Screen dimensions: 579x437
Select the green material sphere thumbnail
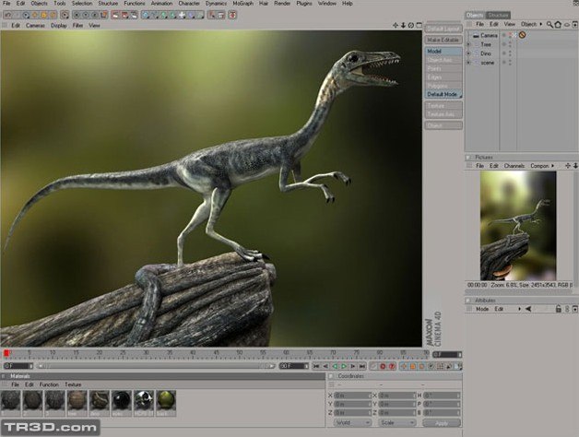(x=166, y=400)
